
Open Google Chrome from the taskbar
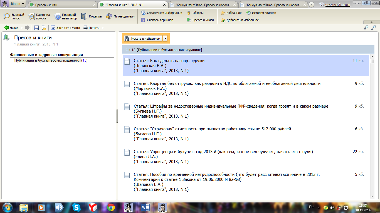click(111, 207)
